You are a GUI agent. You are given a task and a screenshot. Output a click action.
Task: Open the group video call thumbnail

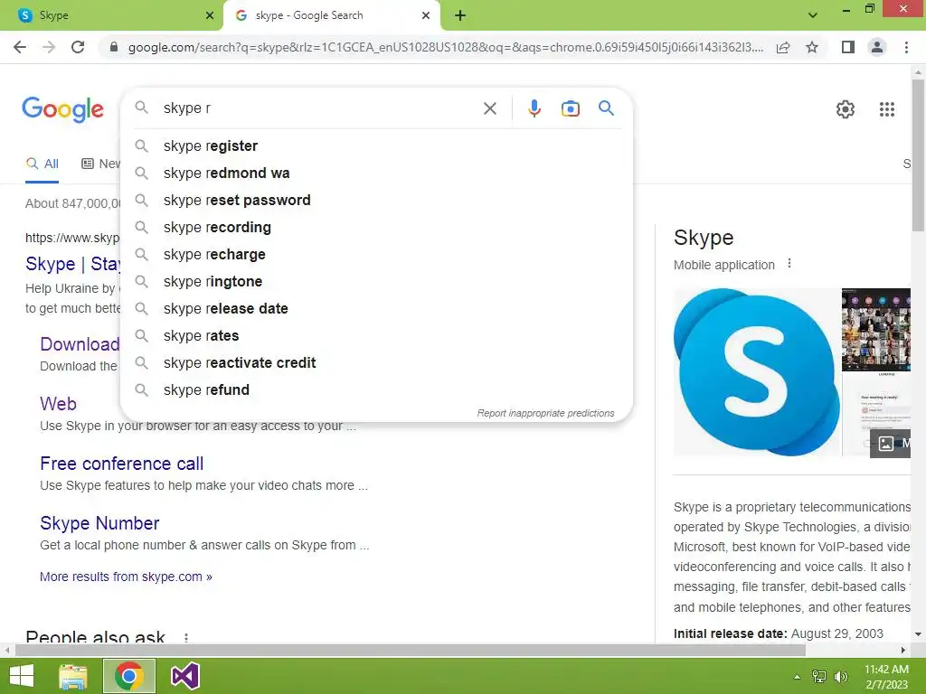point(875,329)
